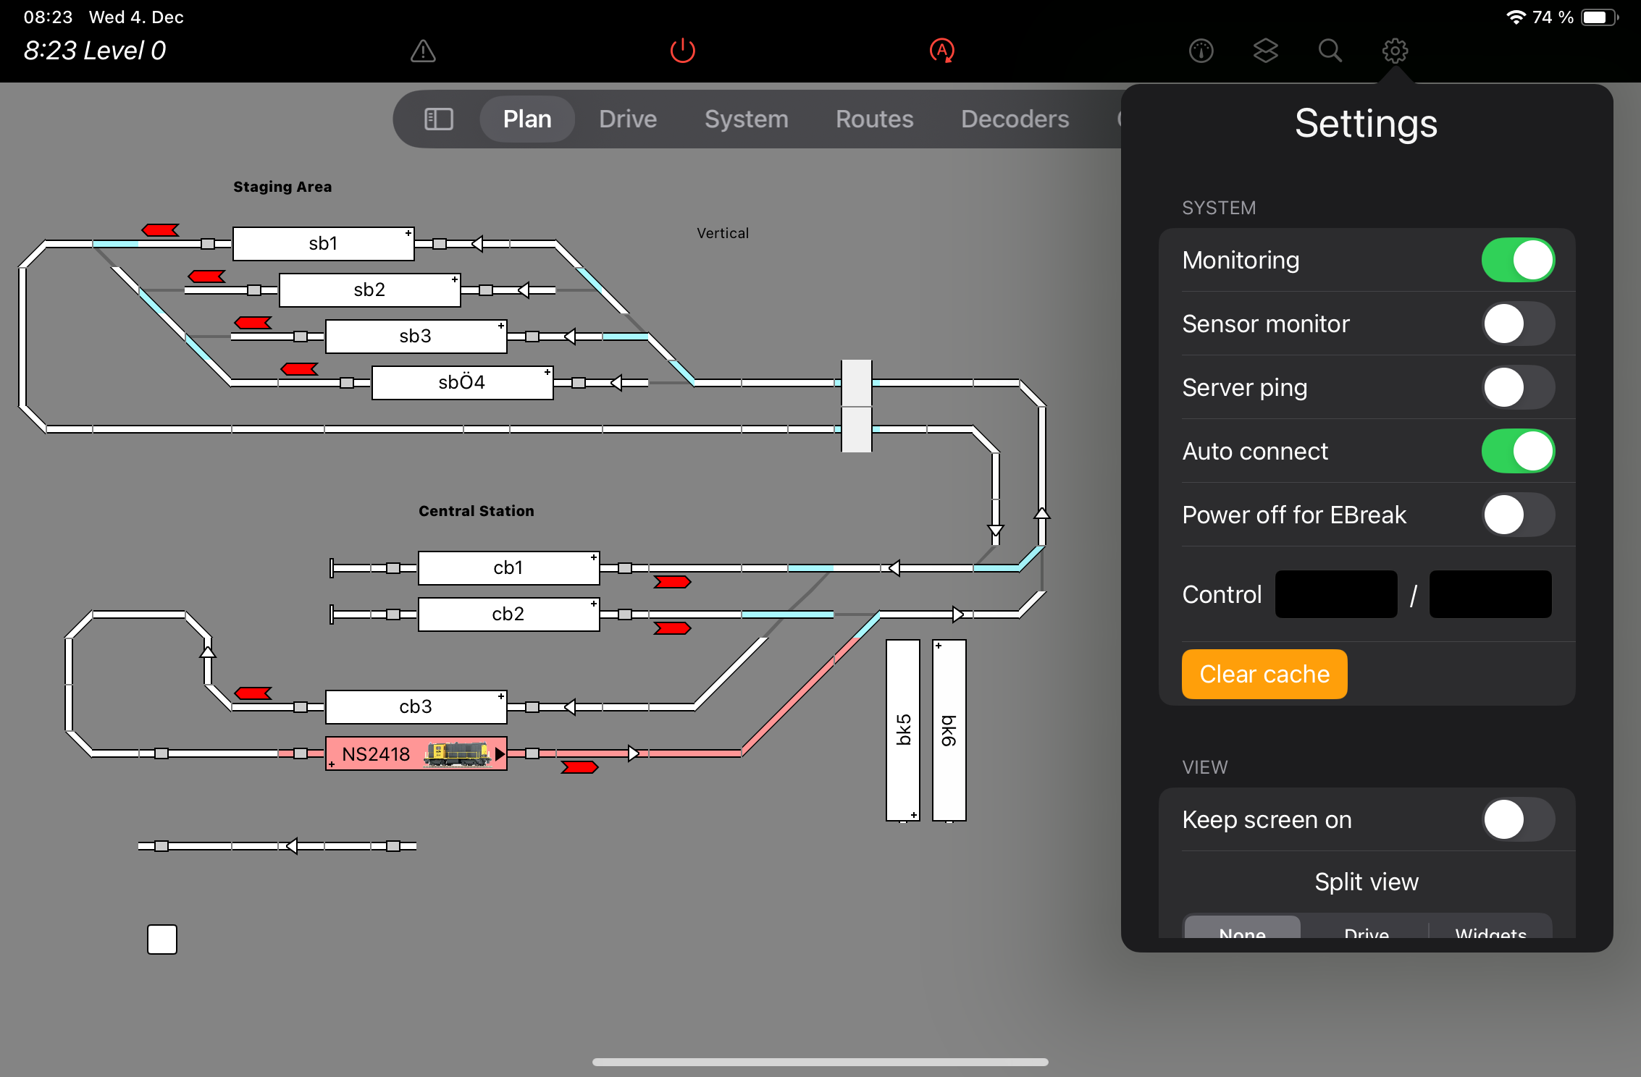
Task: Enable Power off for EBreak
Action: (1517, 515)
